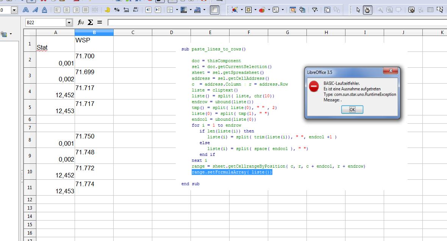Click cell with value 71.700
Viewport: 447px width, 241px height.
[94, 59]
